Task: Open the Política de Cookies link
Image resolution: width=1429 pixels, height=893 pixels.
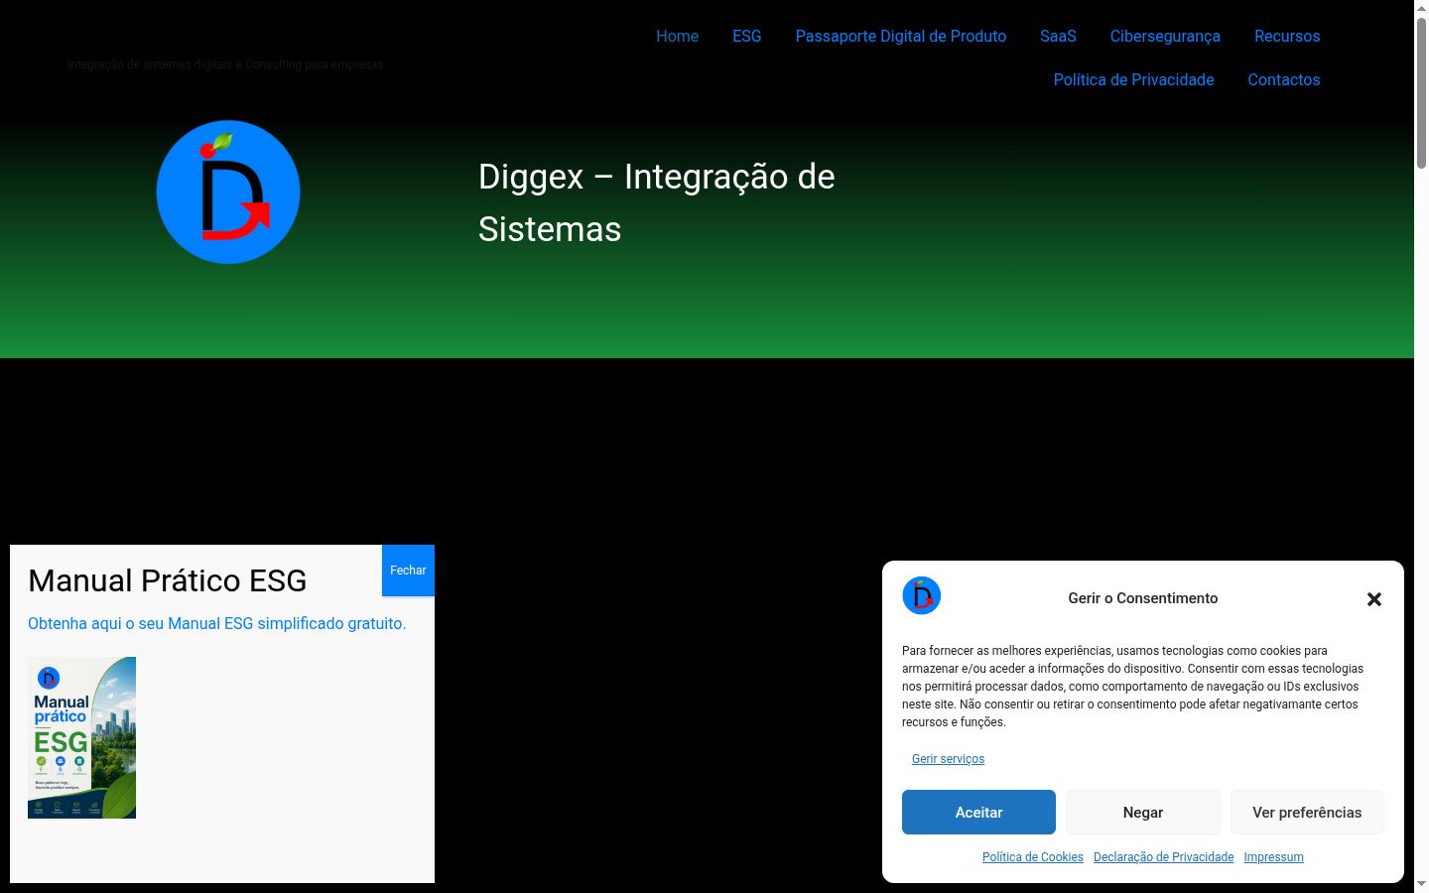Action: click(x=1033, y=857)
